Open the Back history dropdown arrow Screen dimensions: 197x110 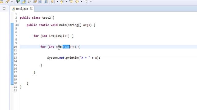pyautogui.click(x=82, y=2)
